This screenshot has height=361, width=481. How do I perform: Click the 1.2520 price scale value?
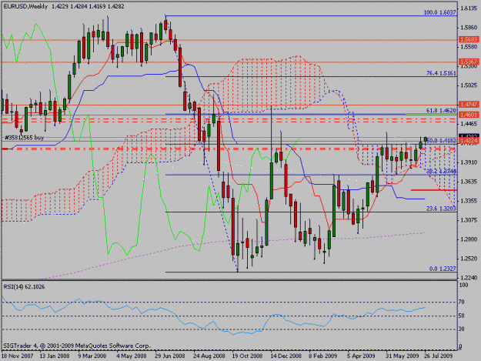(469, 259)
